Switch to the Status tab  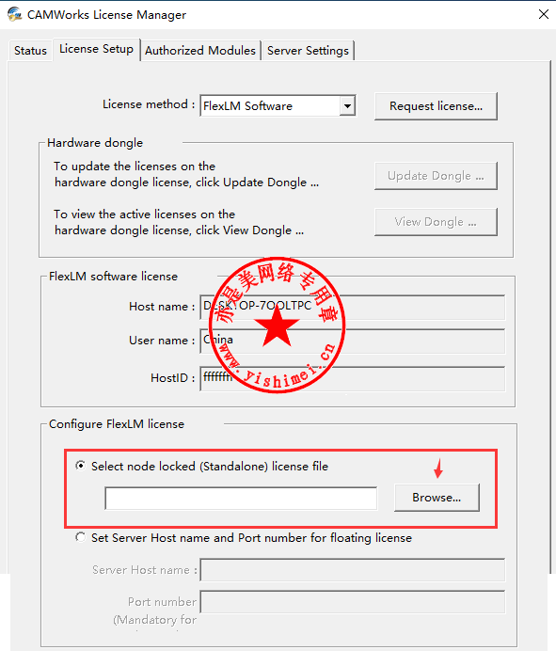click(30, 51)
